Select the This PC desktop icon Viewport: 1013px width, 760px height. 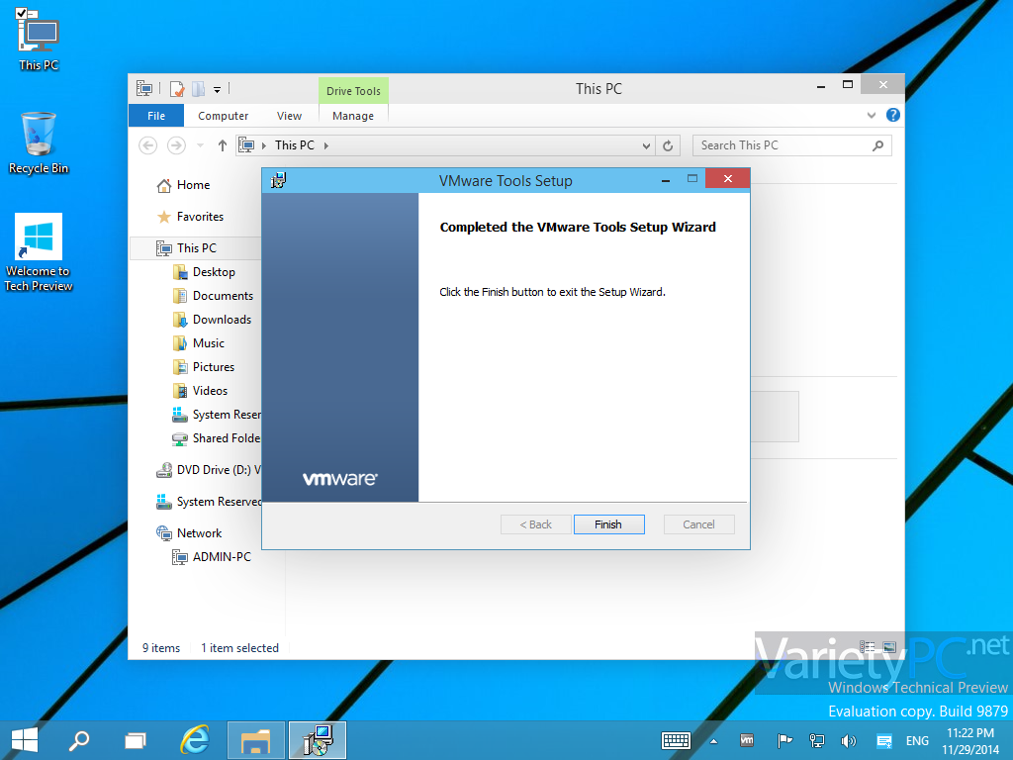click(39, 40)
